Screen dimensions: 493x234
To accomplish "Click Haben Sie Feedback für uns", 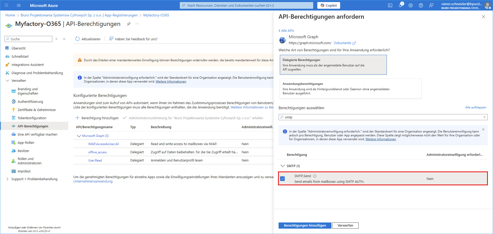I will tap(133, 39).
